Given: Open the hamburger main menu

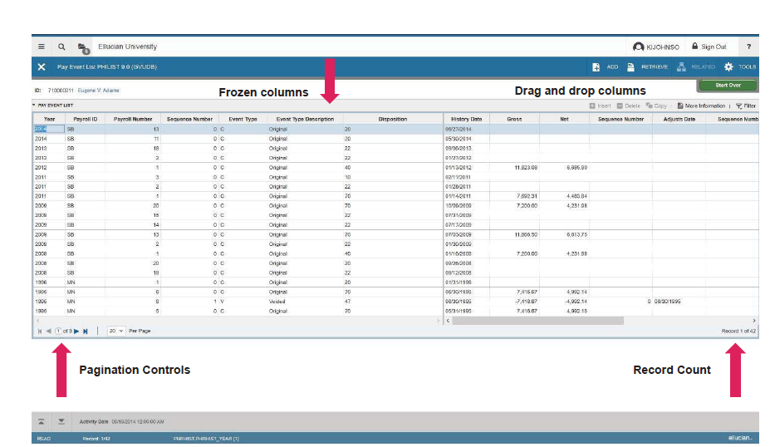Looking at the screenshot, I should pos(42,47).
